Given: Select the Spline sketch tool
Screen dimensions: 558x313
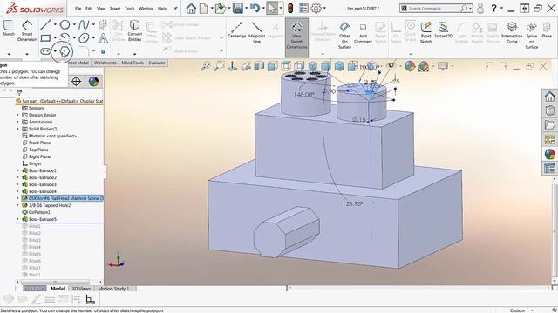Looking at the screenshot, I should [x=84, y=25].
